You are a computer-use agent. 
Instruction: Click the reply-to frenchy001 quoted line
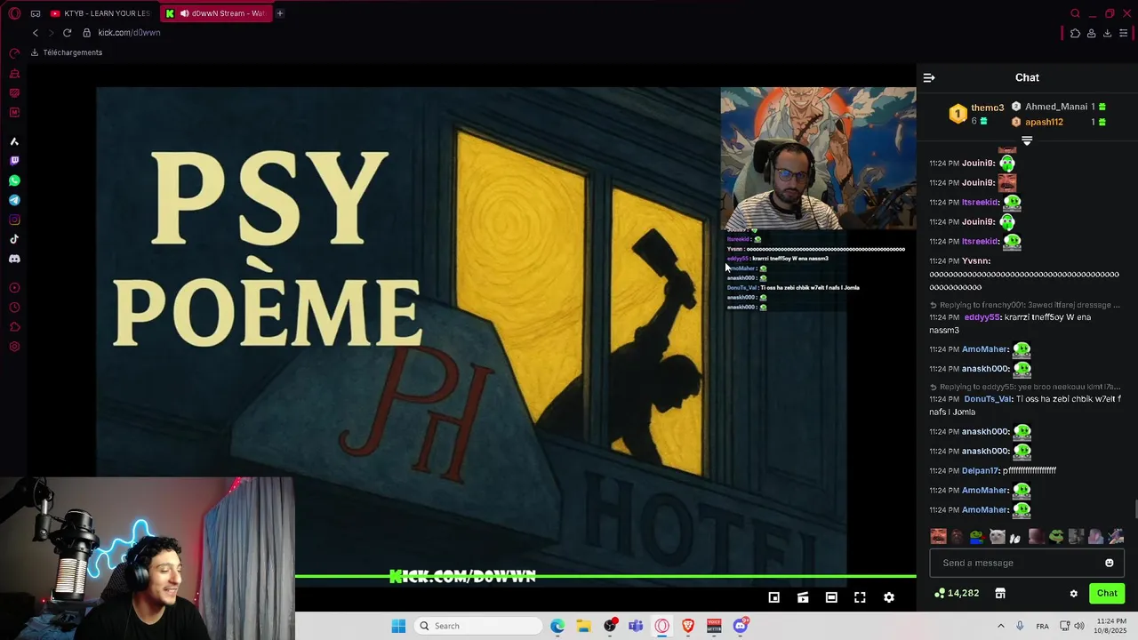click(1025, 305)
